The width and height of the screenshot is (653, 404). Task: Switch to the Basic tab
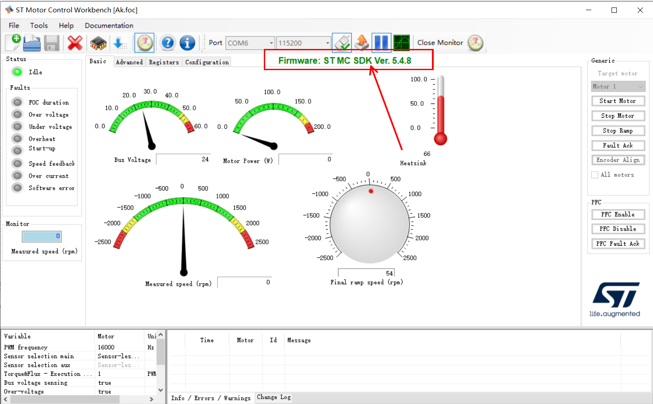(x=98, y=61)
